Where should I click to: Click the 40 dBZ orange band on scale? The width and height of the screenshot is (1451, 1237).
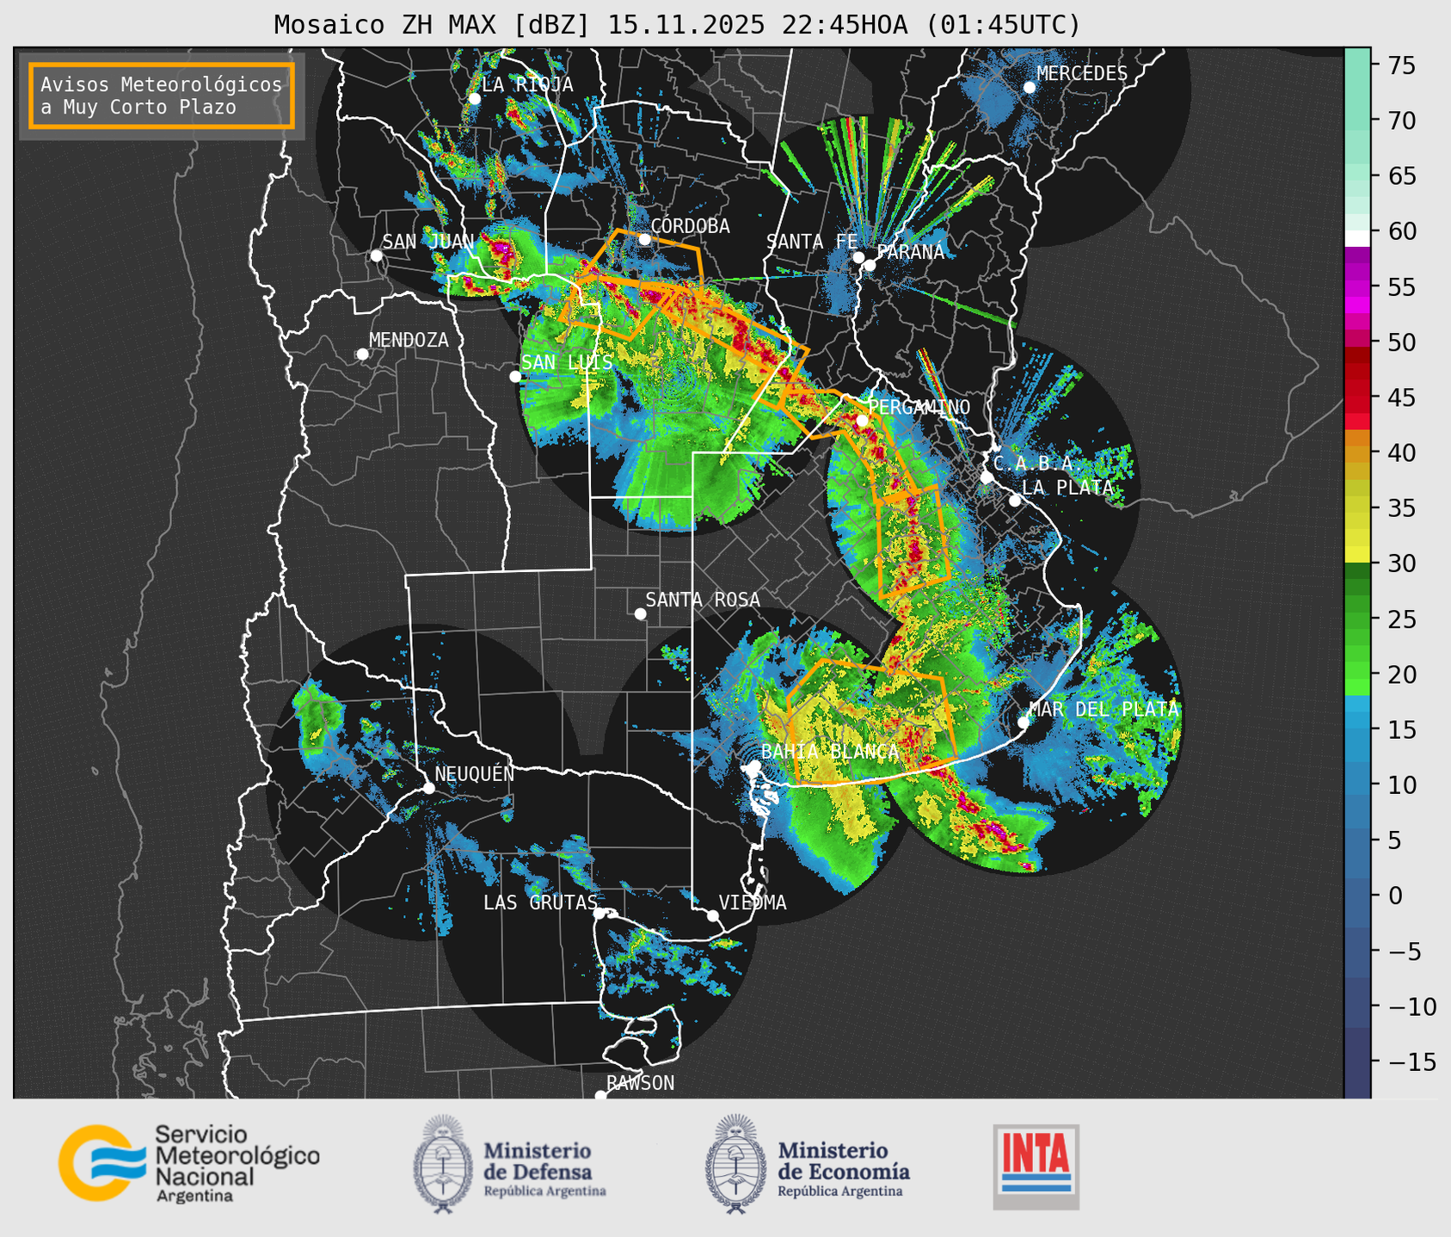coord(1357,452)
